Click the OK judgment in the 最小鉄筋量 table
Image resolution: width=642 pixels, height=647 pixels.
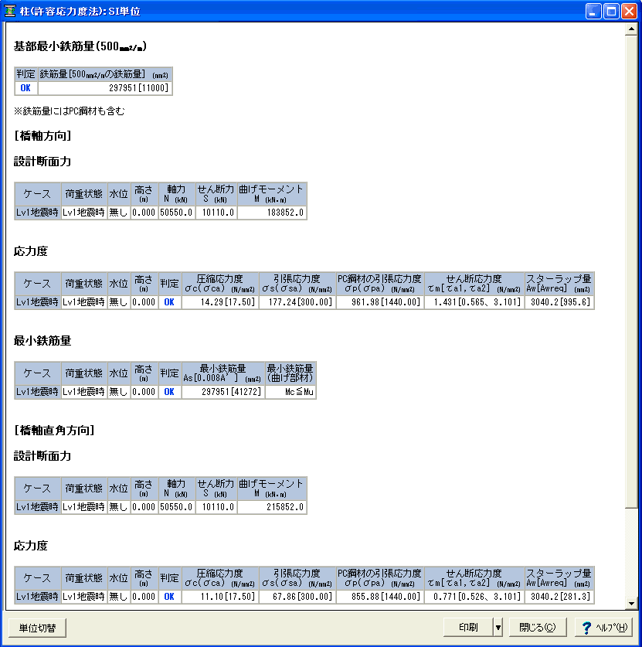(x=169, y=392)
